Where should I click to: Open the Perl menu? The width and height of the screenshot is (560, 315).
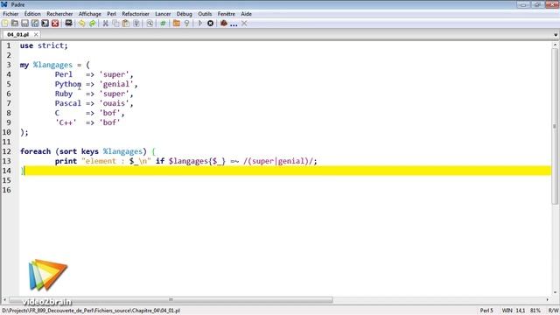pyautogui.click(x=112, y=14)
